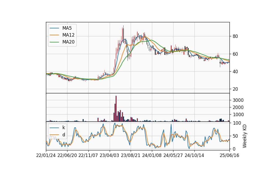255x183 pixels.
Task: Click the 22/06/20 date tick label
Action: click(x=67, y=156)
